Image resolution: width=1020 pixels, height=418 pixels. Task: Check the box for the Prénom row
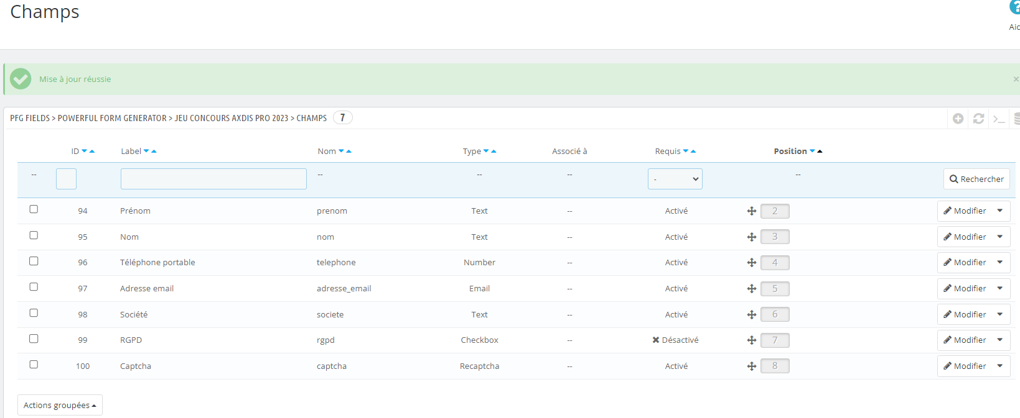tap(34, 209)
